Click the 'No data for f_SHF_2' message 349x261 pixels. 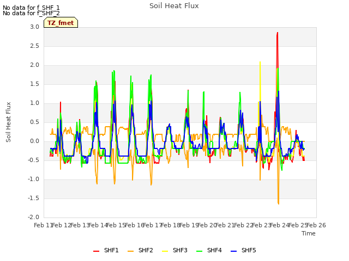tap(31, 13)
